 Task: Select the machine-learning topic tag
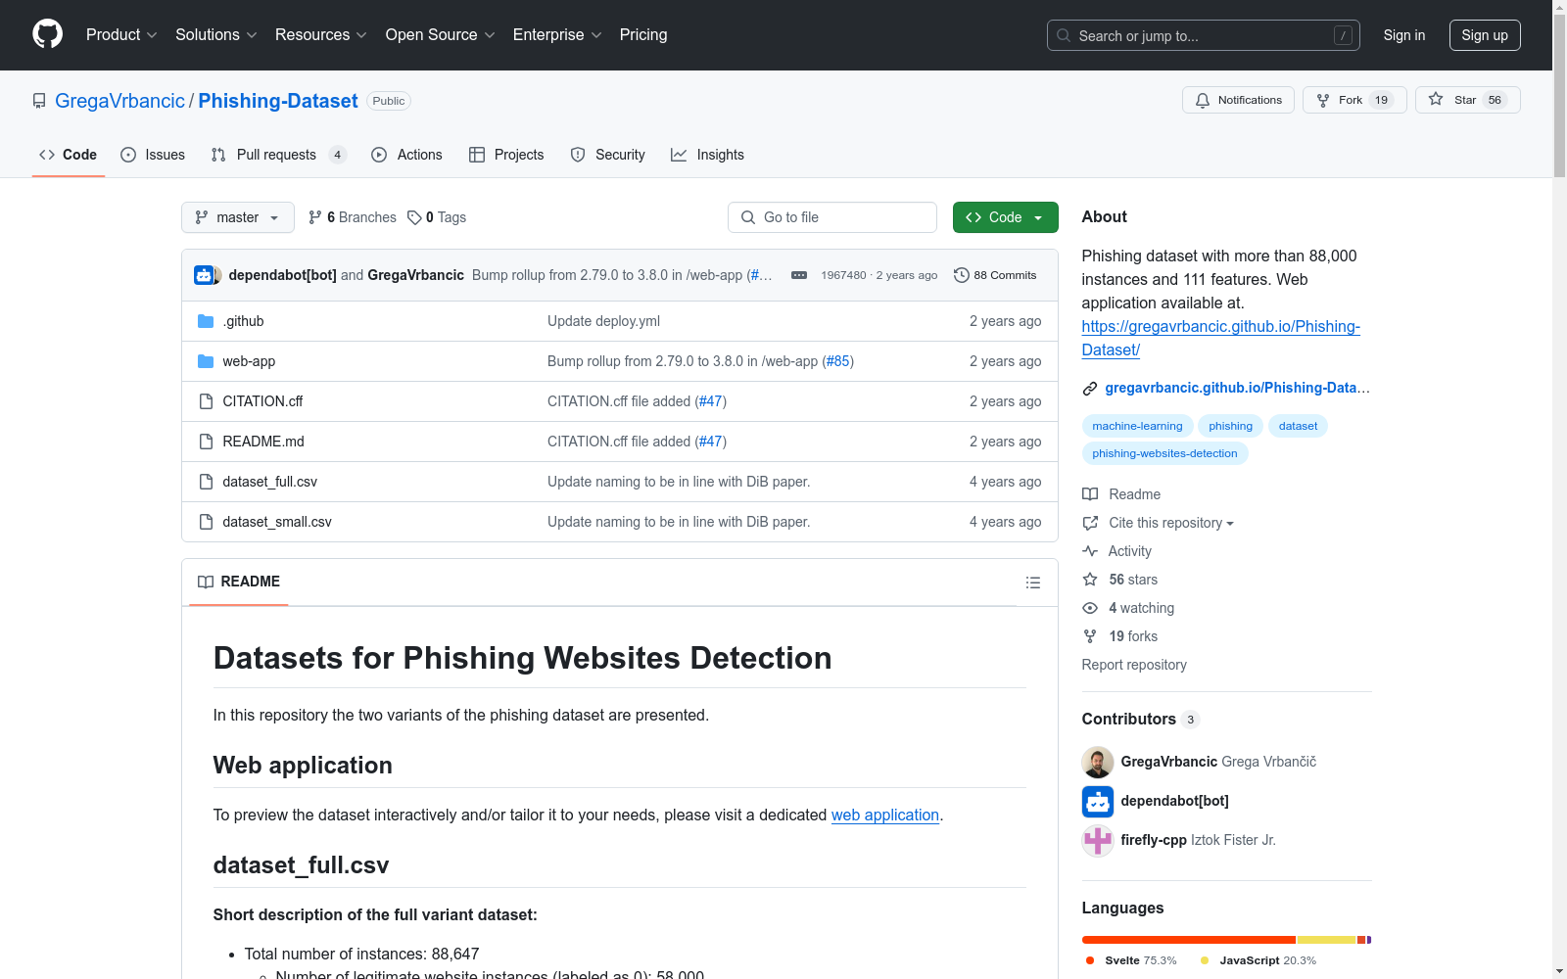click(1137, 426)
